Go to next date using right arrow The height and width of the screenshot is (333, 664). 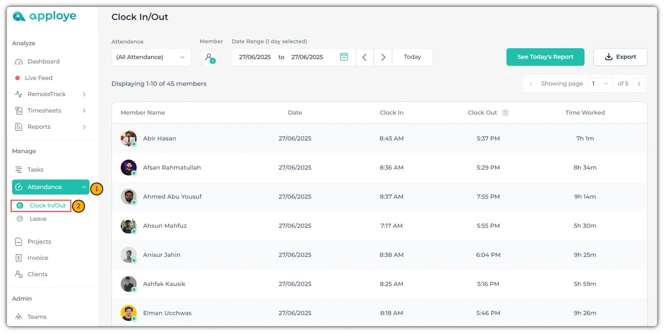[383, 57]
